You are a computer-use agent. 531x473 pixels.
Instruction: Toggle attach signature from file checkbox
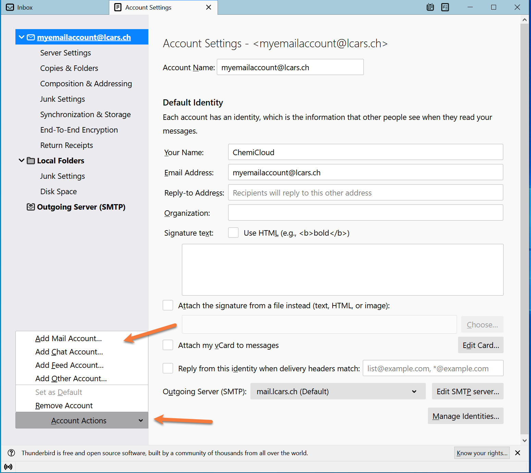coord(168,306)
